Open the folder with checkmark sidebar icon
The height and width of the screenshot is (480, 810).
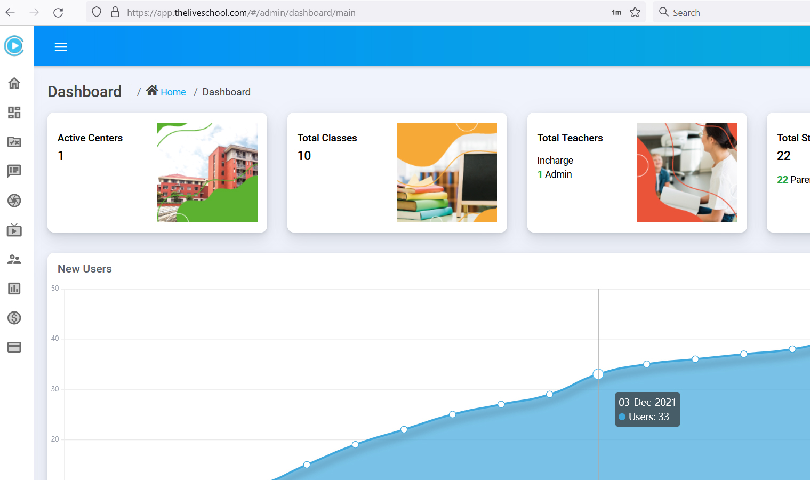click(x=14, y=142)
